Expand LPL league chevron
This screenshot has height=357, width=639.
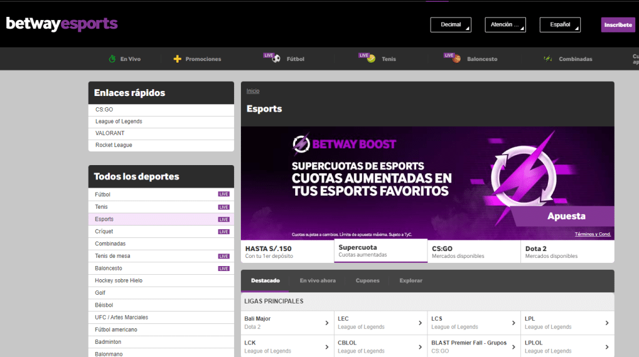coord(607,323)
